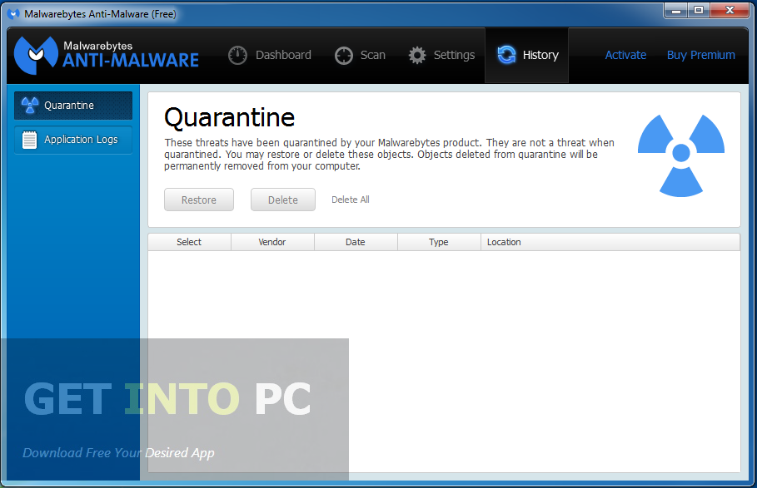
Task: Click the Quarantine radiation icon in sidebar
Action: 30,105
